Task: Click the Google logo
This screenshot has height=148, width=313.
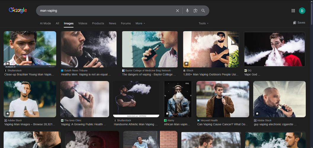Action: click(18, 10)
